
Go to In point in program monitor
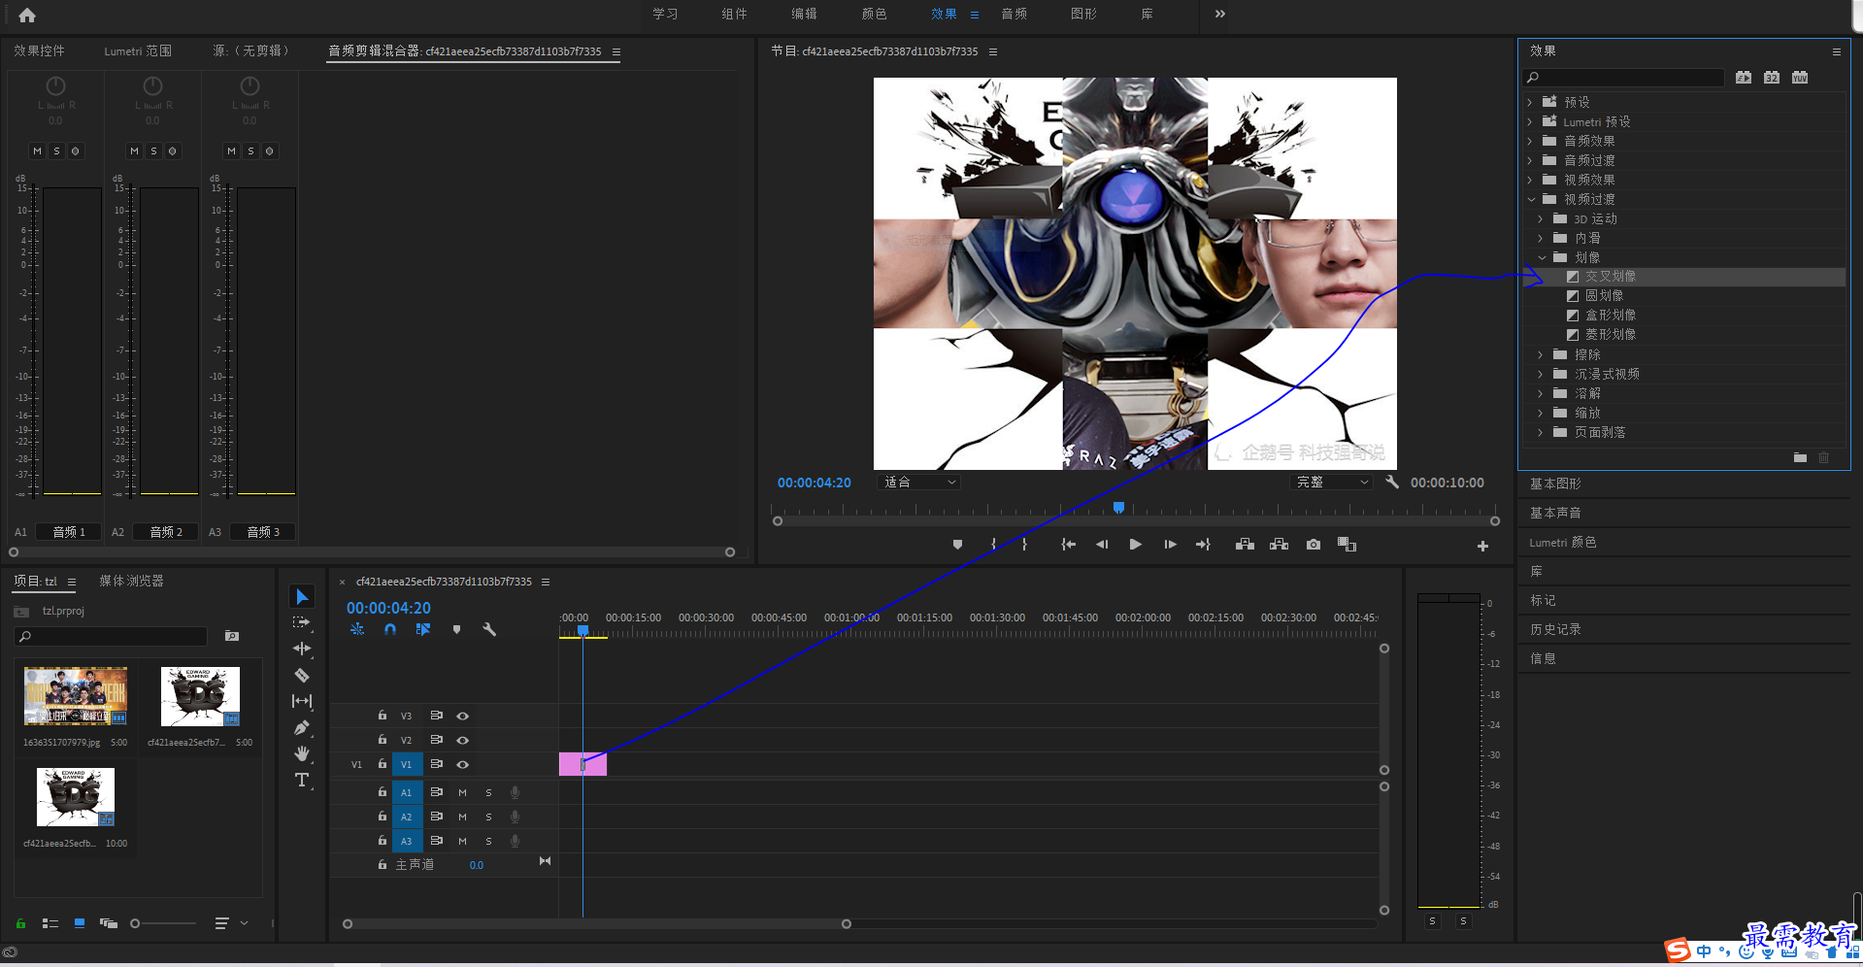1069,545
